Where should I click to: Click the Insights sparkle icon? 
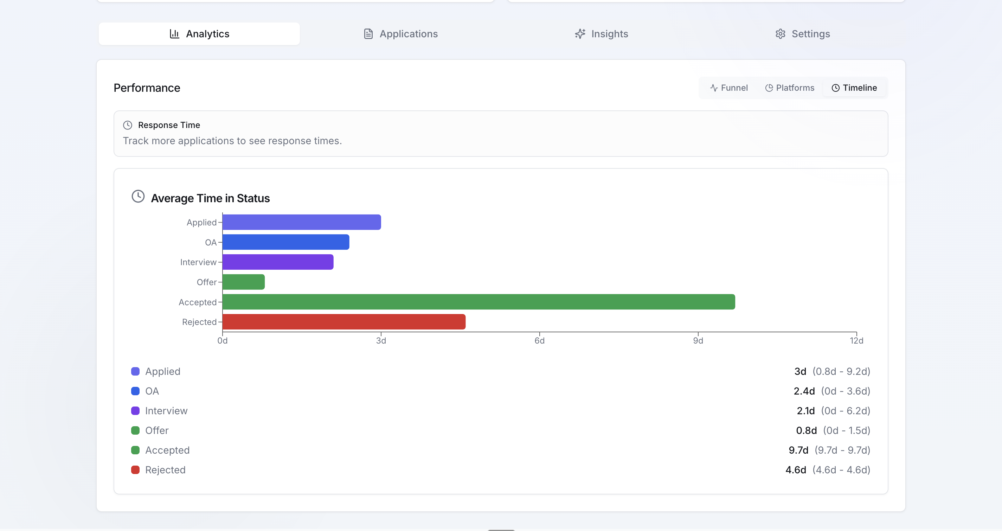pos(580,34)
